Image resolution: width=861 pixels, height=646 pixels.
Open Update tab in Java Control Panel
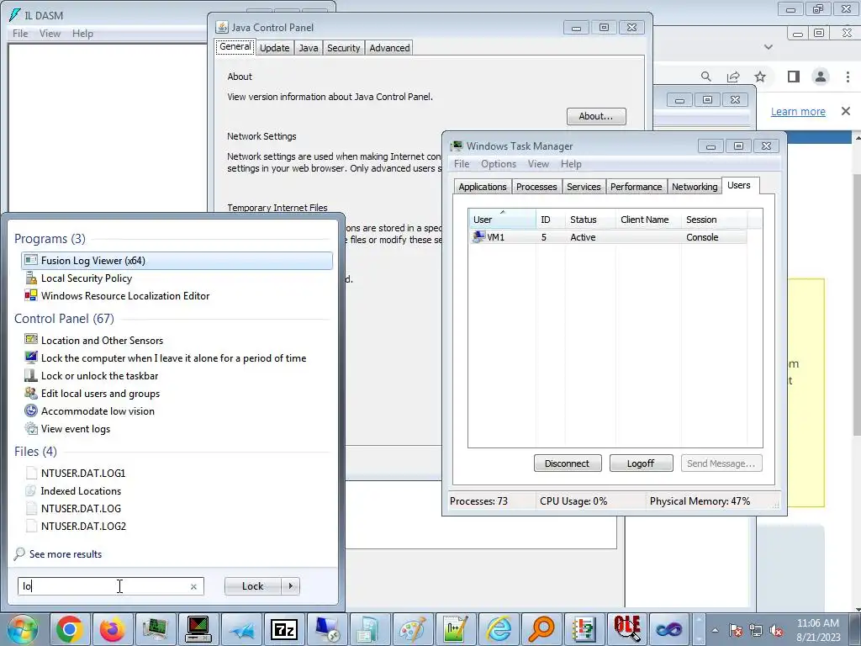coord(275,48)
